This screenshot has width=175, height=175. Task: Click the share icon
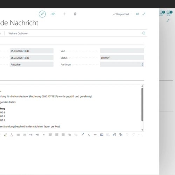pyautogui.click(x=53, y=14)
